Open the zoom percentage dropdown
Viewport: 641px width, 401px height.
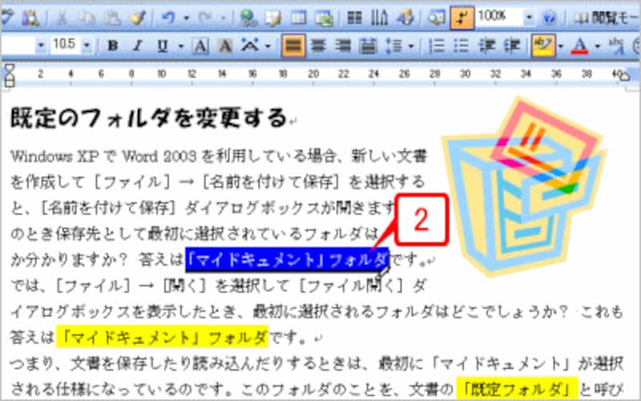tap(529, 18)
